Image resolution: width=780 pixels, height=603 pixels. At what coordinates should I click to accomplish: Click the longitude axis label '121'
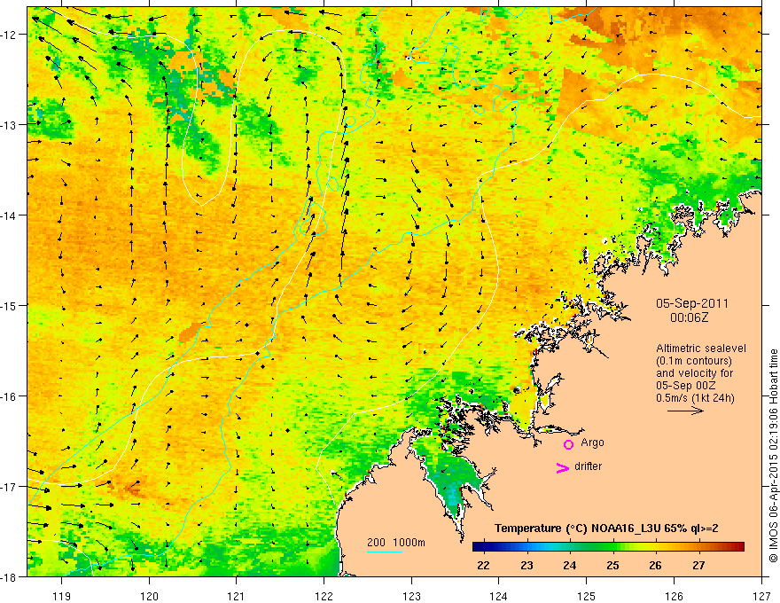coord(237,596)
